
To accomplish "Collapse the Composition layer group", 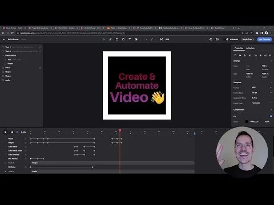I will coord(3,55).
